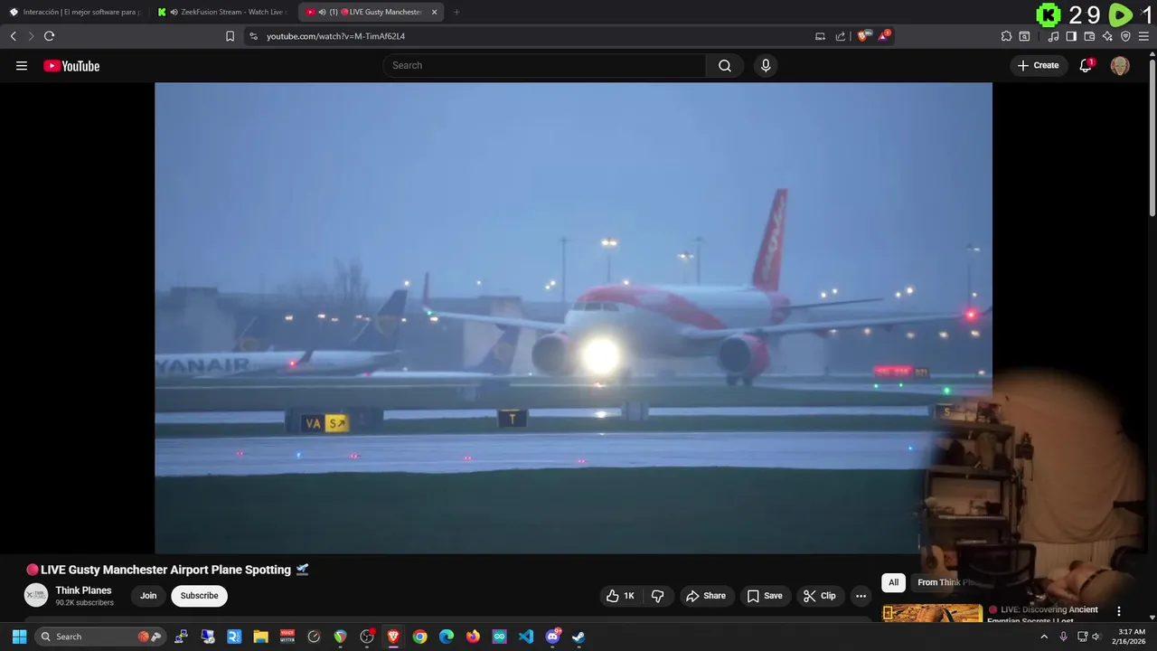The height and width of the screenshot is (651, 1157).
Task: Open tab search icon in toolbar
Action: click(1024, 36)
